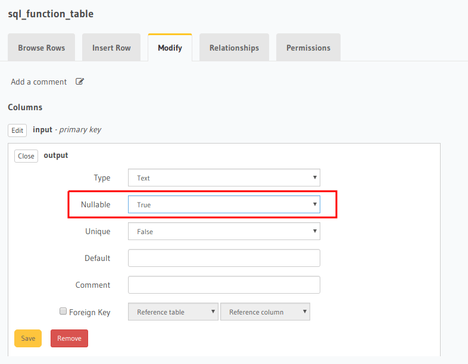Open the Type dropdown showing Text
Image resolution: width=468 pixels, height=364 pixels.
tap(224, 178)
